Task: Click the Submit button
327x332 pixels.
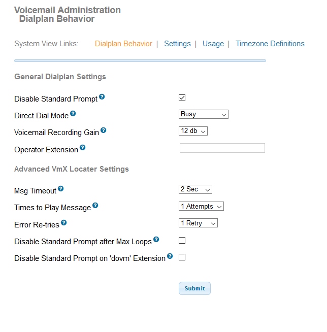Action: [194, 288]
